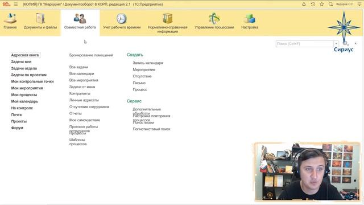Open Полнотекстовый поиск
This screenshot has height=205, width=364.
click(151, 129)
